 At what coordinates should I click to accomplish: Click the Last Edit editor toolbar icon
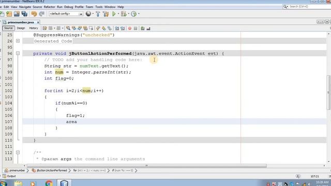pyautogui.click(x=44, y=28)
